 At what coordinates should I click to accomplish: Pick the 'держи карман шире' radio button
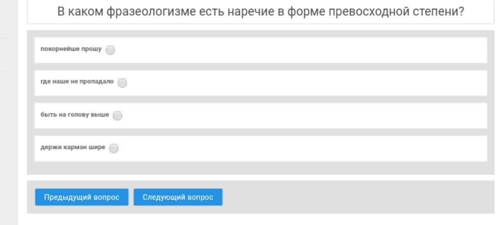point(114,148)
